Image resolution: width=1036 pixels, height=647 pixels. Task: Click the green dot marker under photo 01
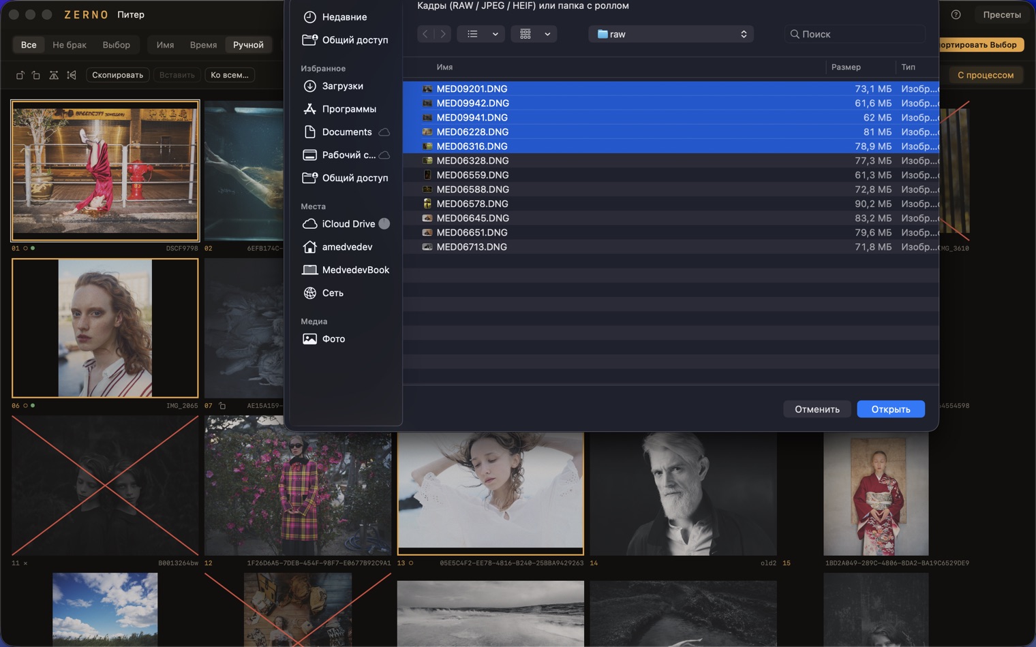[33, 248]
